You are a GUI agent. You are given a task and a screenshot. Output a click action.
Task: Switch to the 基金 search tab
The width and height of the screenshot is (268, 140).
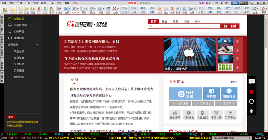tap(164, 21)
